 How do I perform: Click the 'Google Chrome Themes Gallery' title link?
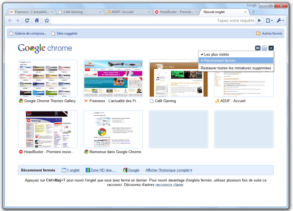(50, 101)
